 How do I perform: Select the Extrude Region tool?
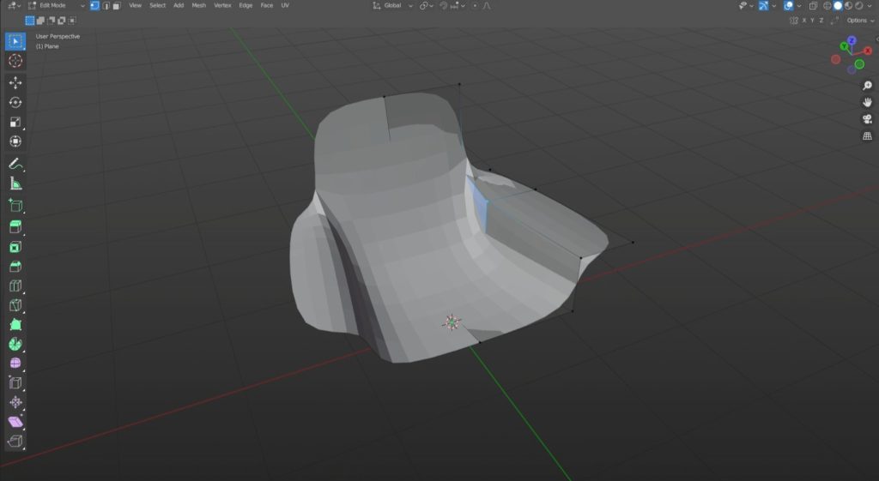coord(15,226)
